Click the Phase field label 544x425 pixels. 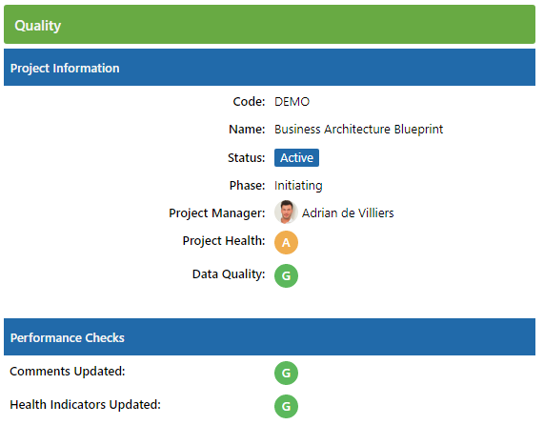pyautogui.click(x=247, y=185)
